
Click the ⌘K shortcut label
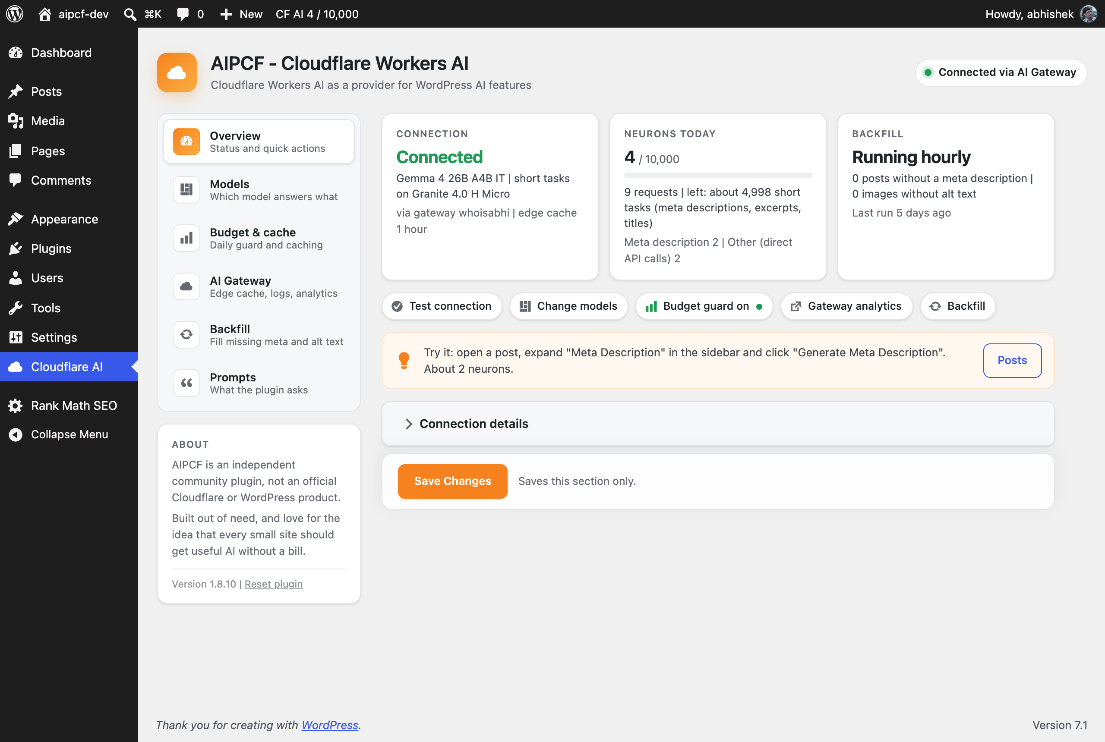click(153, 14)
